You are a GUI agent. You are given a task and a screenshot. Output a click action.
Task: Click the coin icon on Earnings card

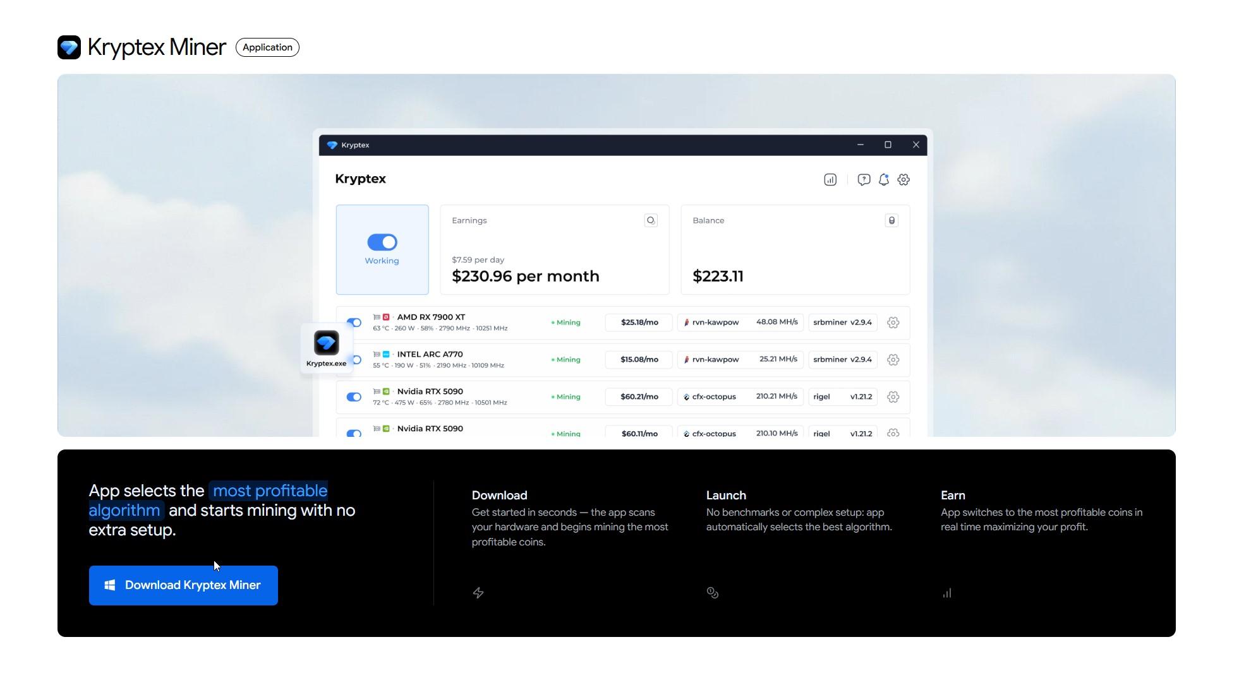point(651,220)
